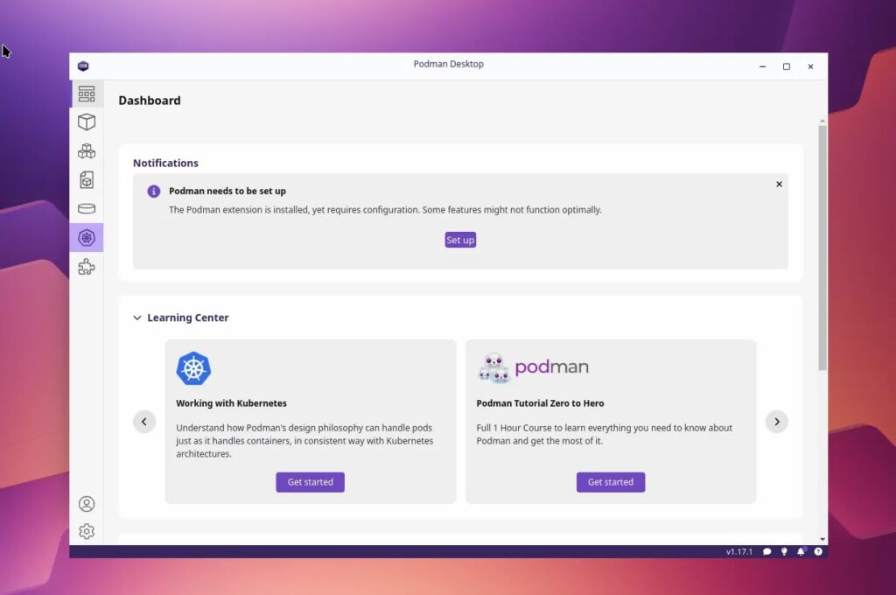
Task: Open the Kubernetes section
Action: coord(87,237)
